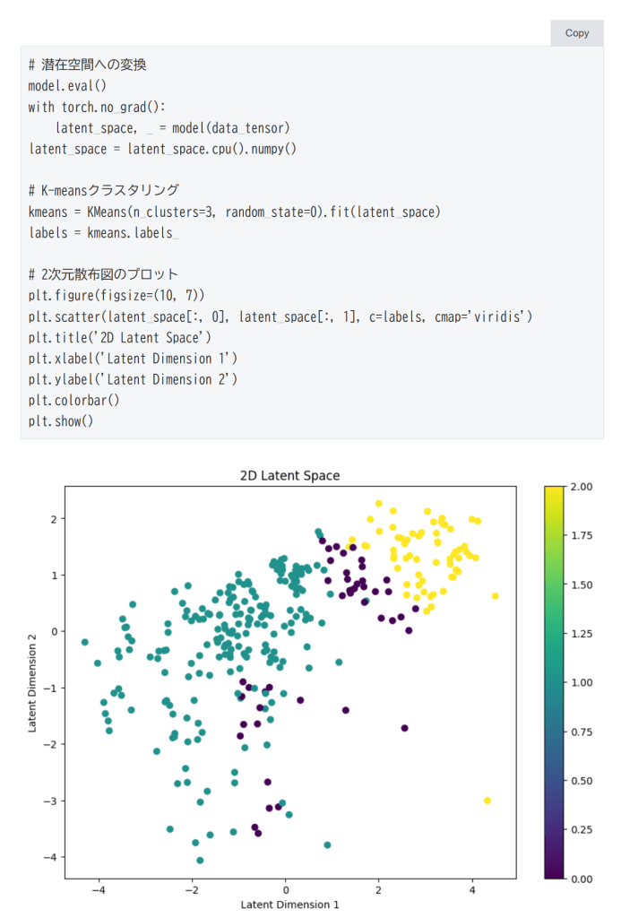Click the plt.colorbar() code line

tap(73, 400)
